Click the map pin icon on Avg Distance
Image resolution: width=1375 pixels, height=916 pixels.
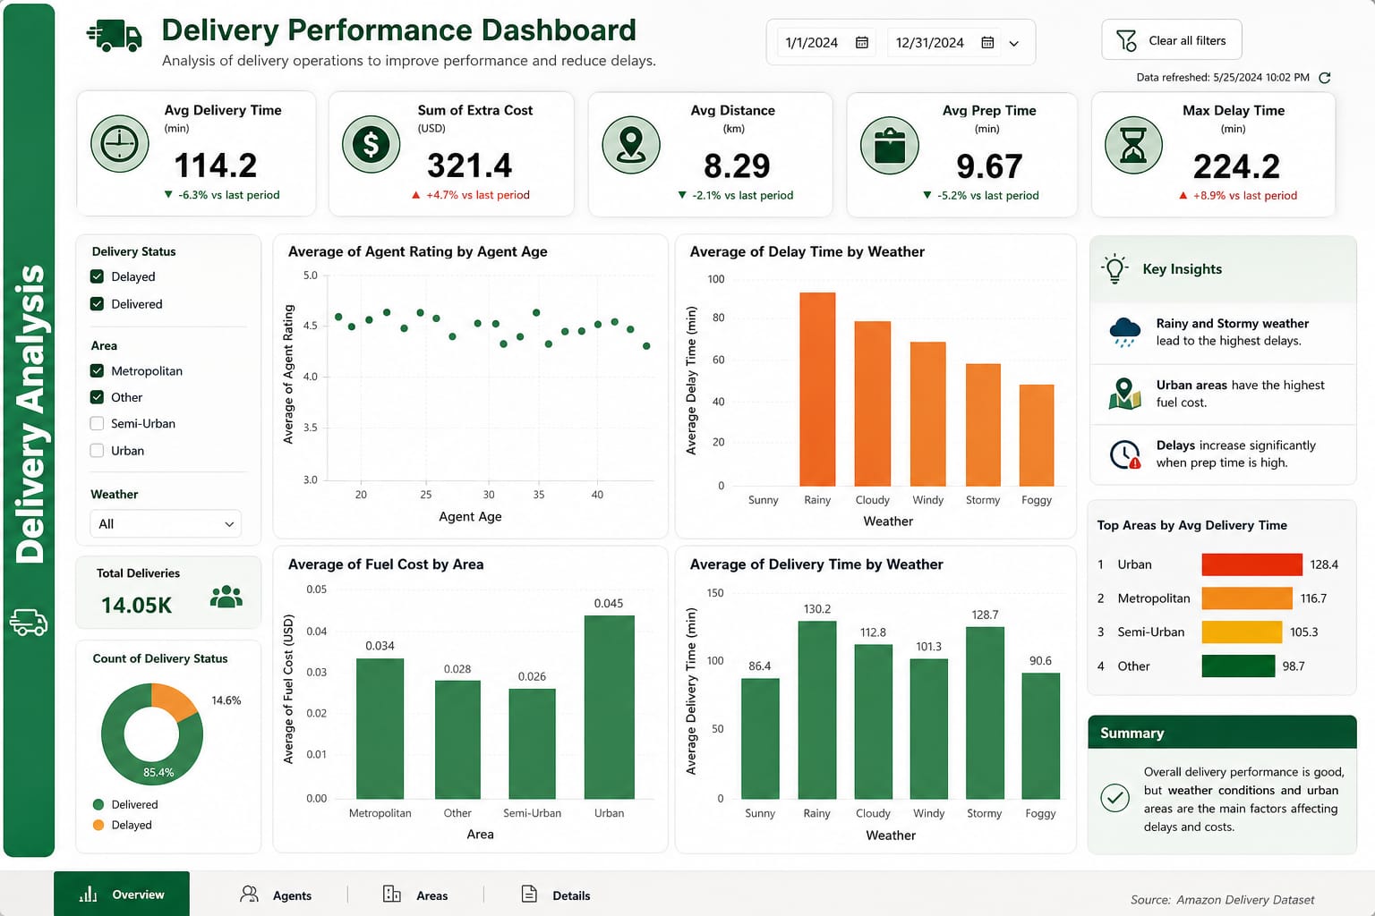click(631, 144)
